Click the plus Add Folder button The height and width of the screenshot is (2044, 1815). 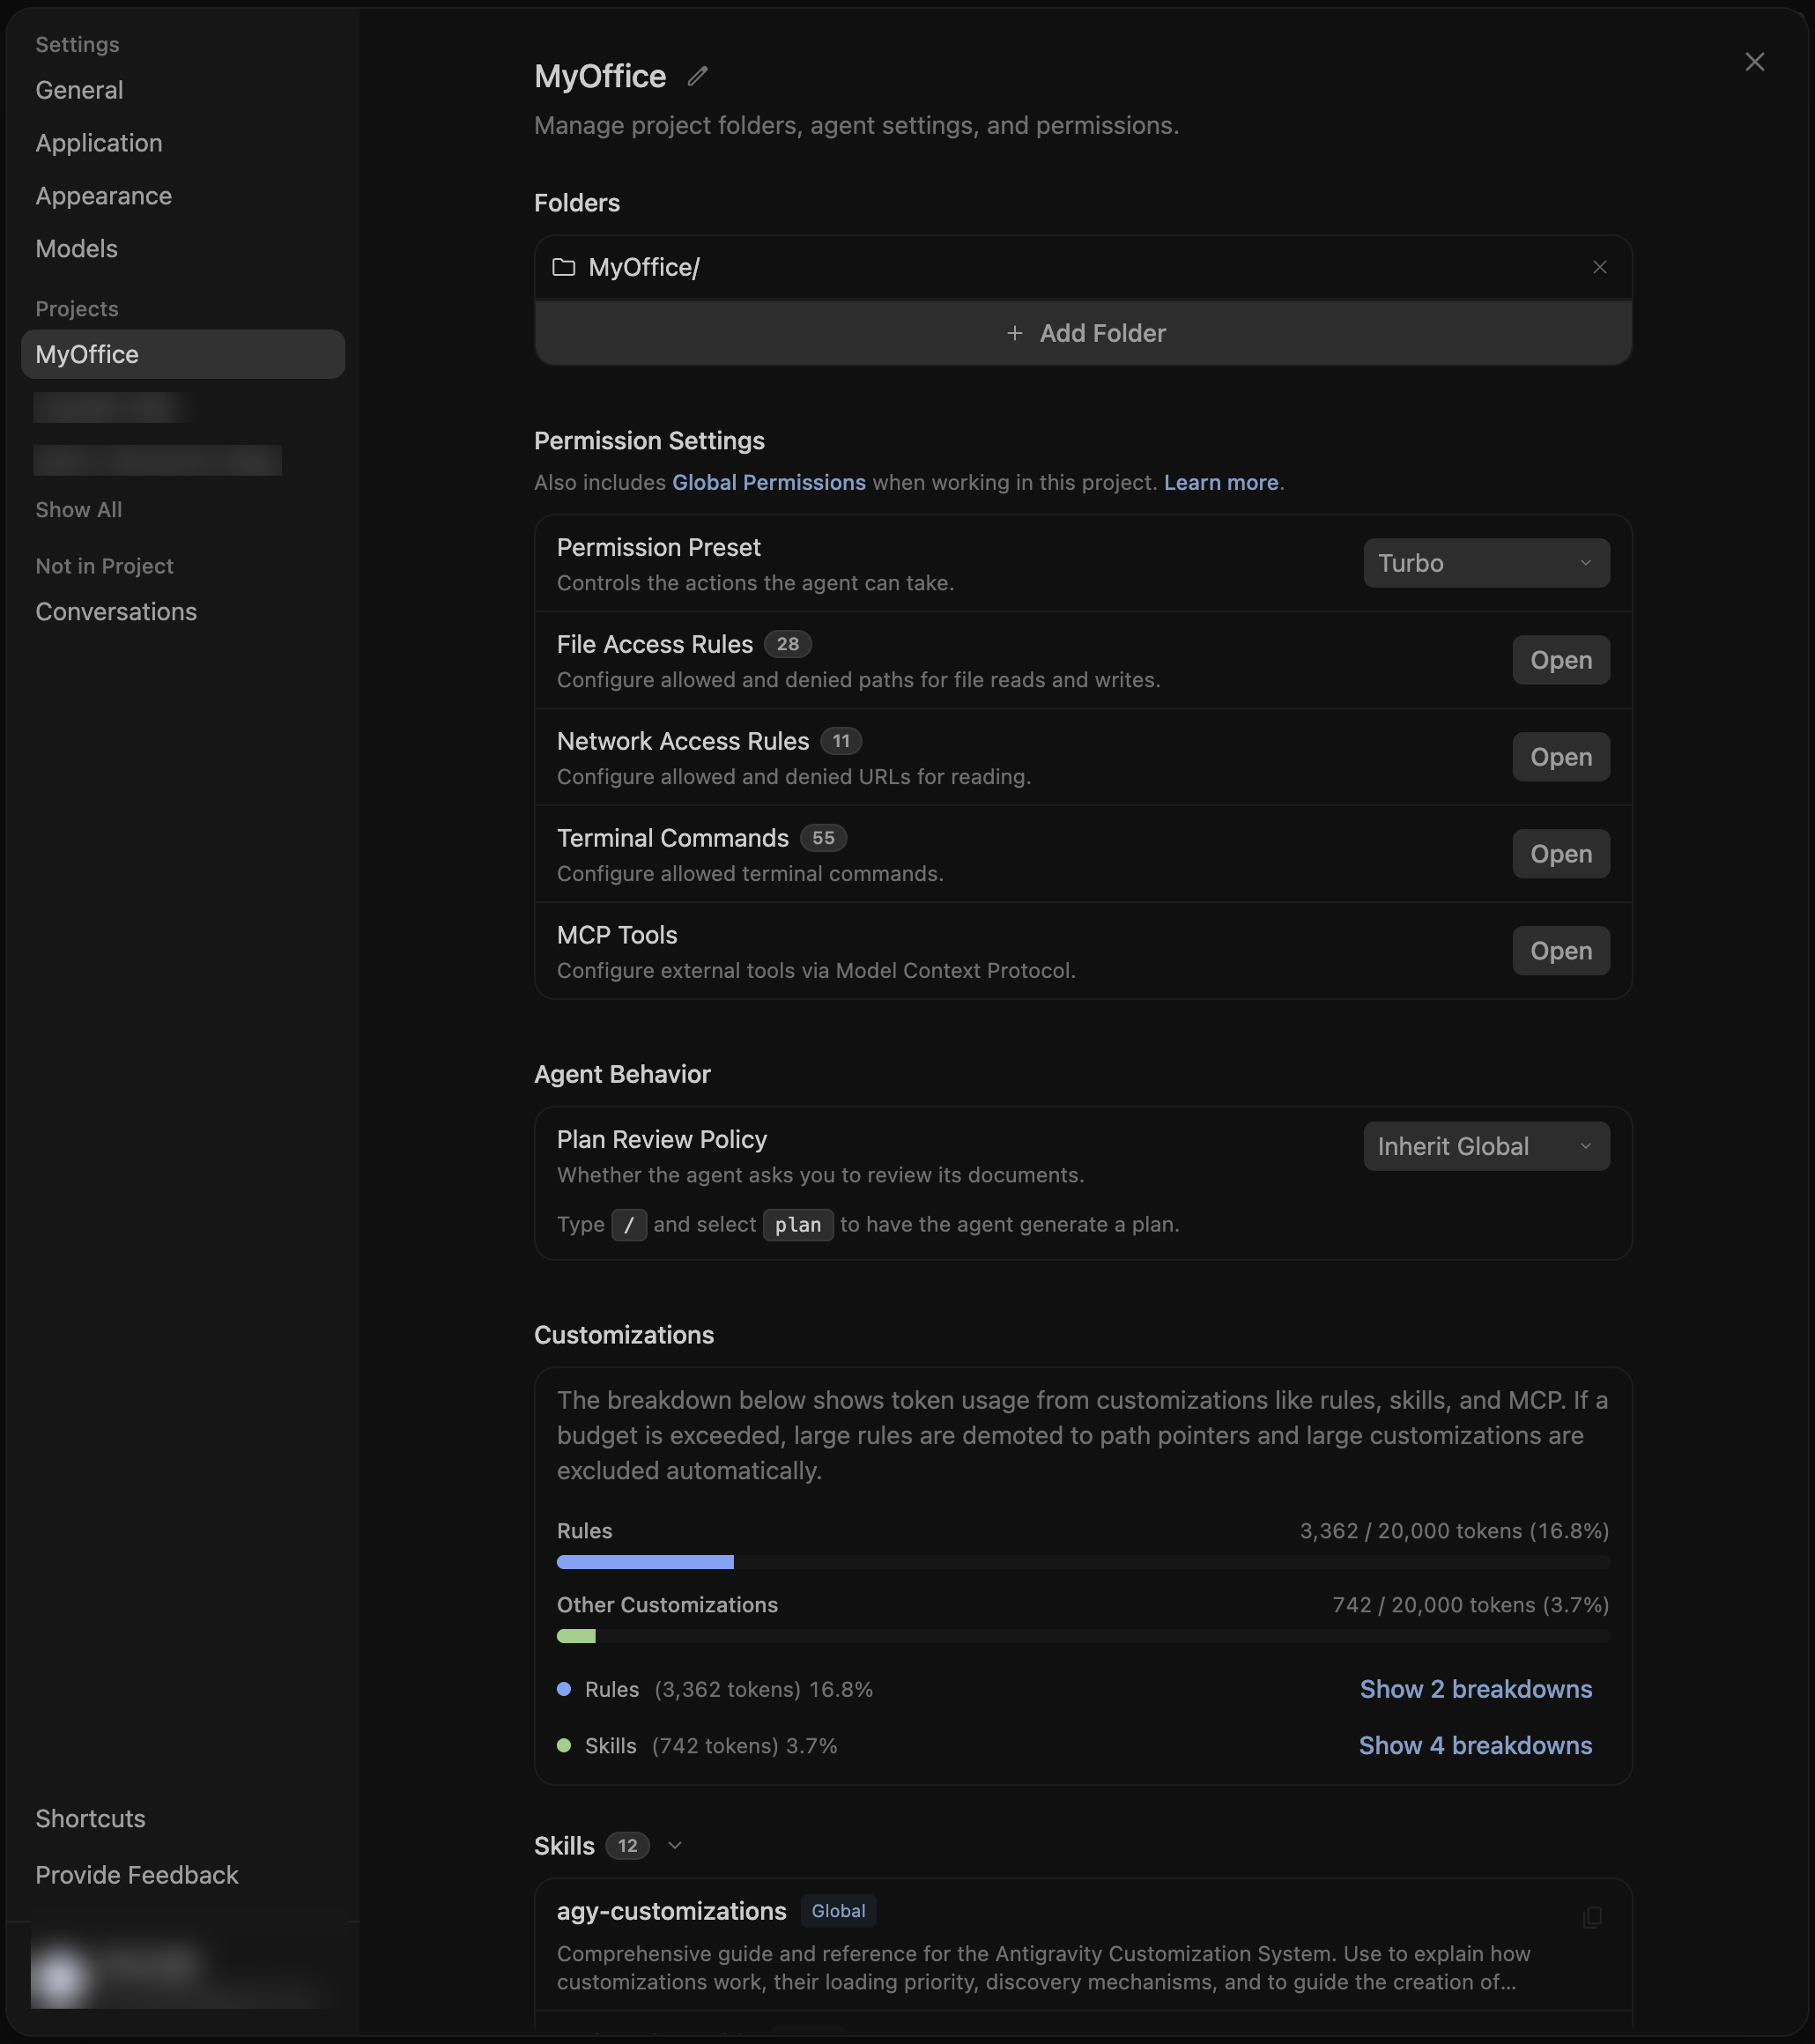point(1083,333)
